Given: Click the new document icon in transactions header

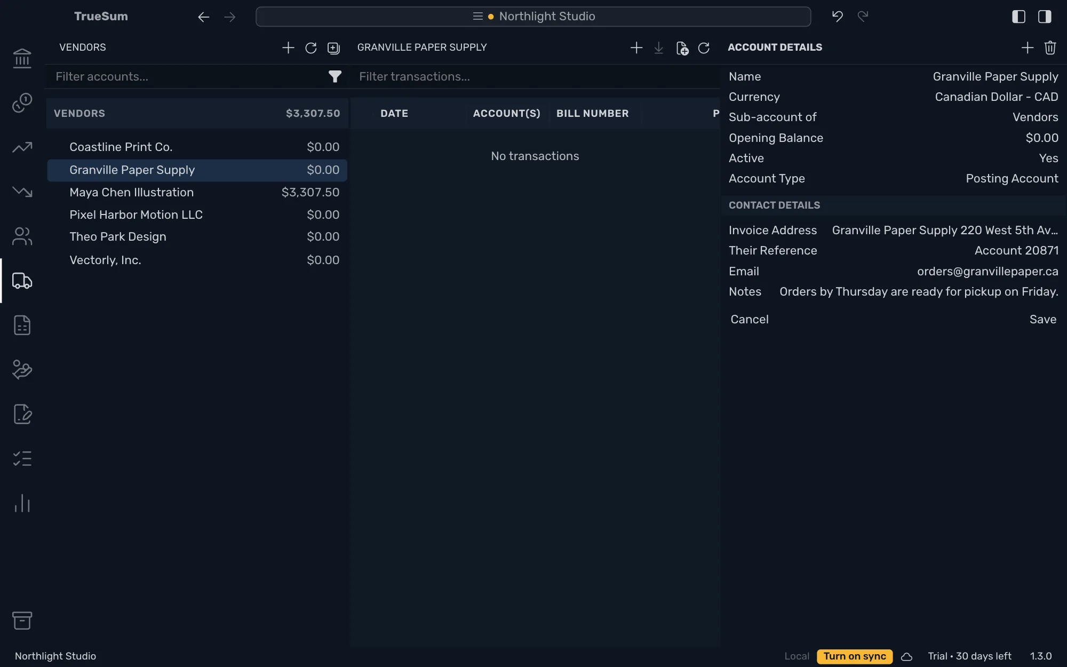Looking at the screenshot, I should 682,48.
